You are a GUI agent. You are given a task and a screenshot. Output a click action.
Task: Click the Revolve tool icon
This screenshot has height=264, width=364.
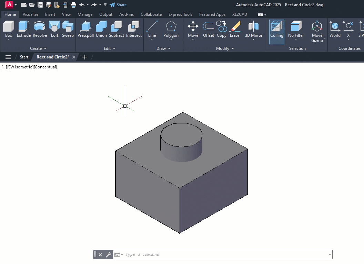click(40, 26)
